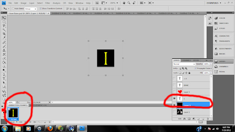This screenshot has width=235, height=132.
Task: Open the Filter menu
Action: pyautogui.click(x=47, y=3)
